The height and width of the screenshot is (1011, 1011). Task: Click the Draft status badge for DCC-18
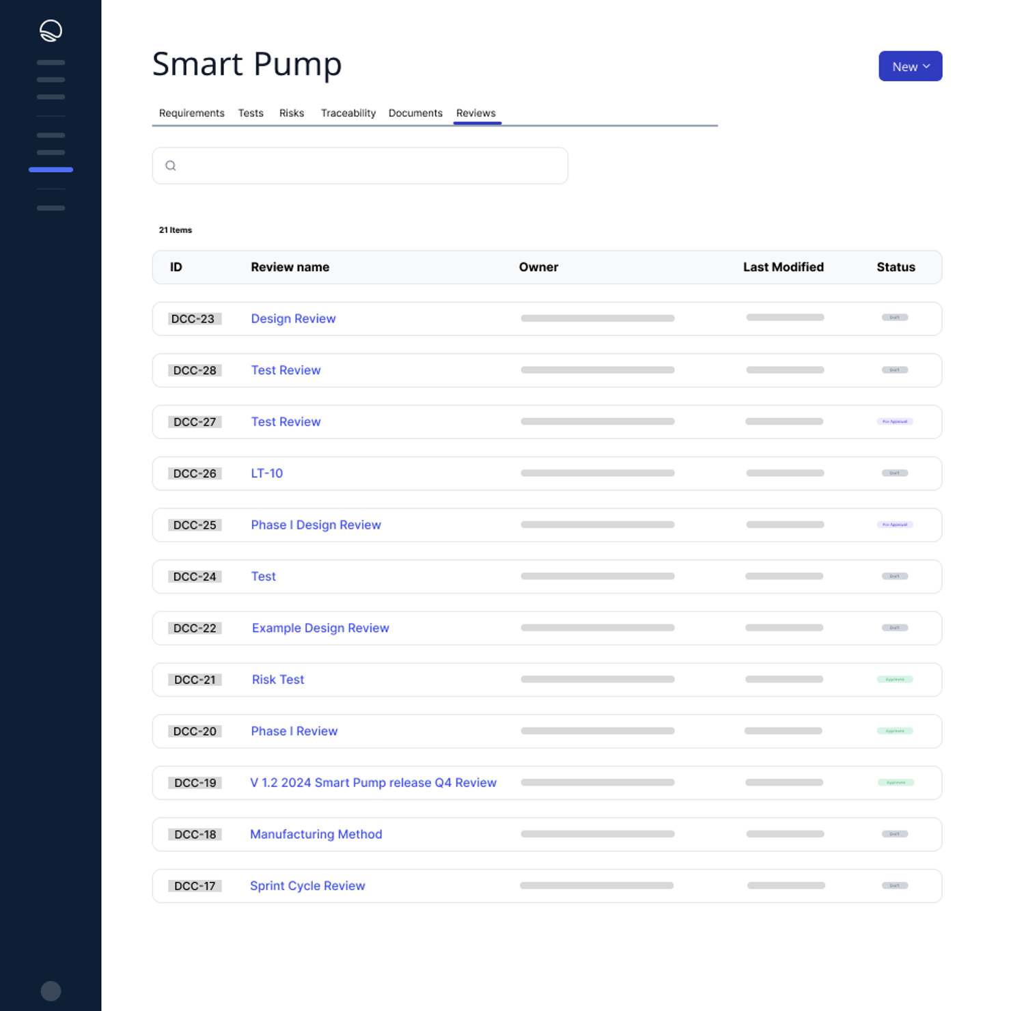pos(895,834)
